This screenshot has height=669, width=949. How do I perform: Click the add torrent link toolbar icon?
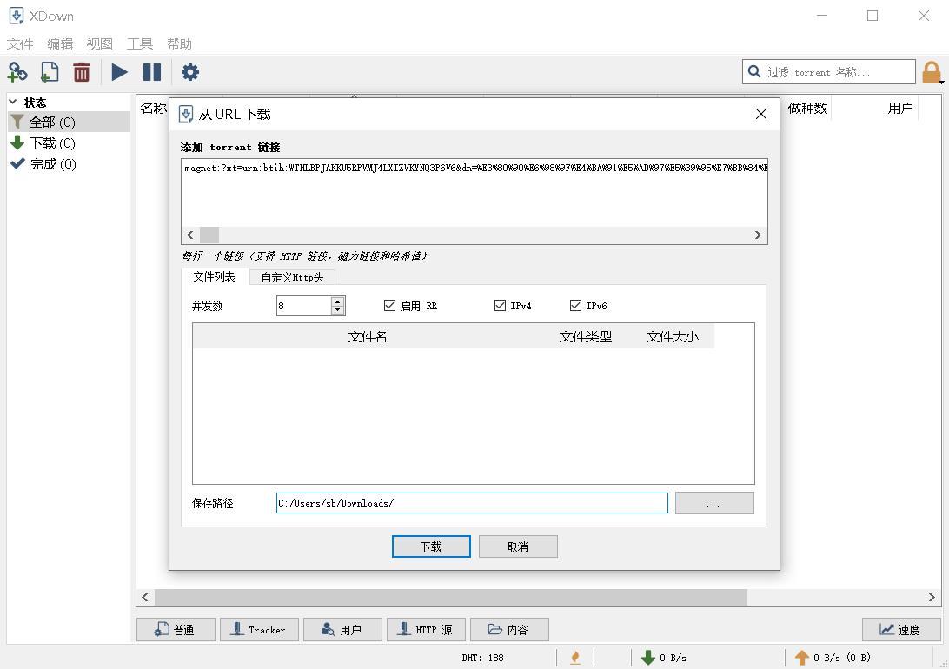[x=17, y=72]
